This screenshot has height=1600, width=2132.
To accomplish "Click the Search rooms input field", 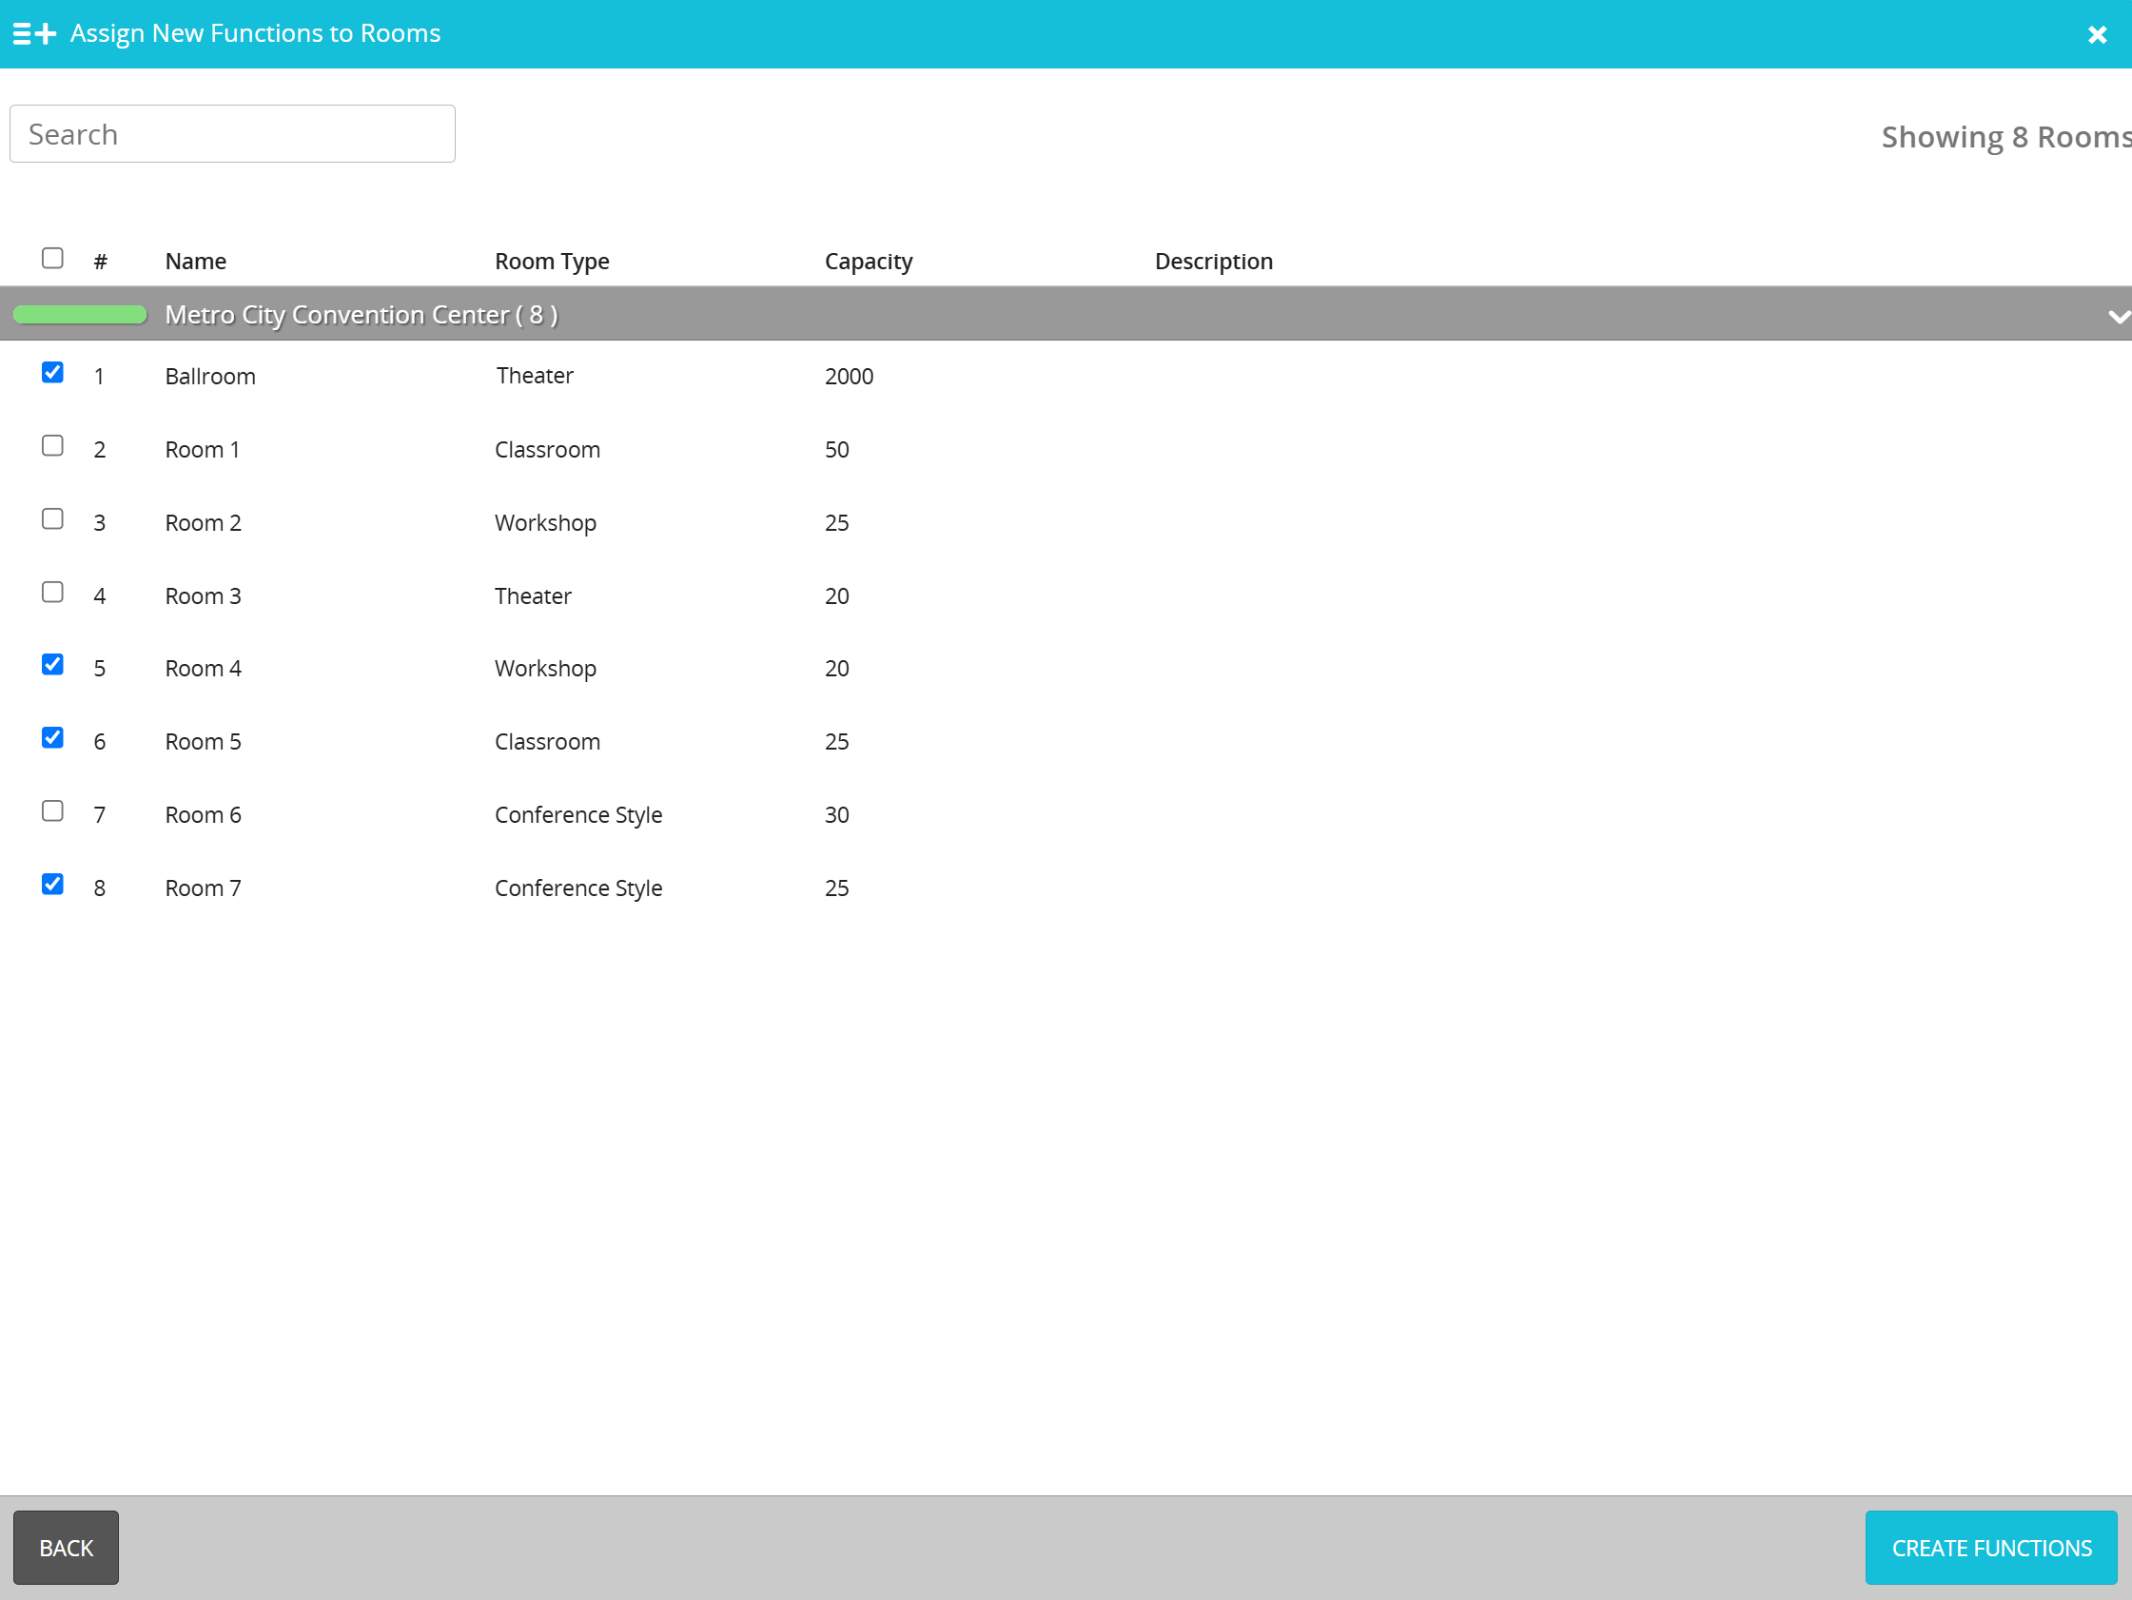I will click(232, 134).
